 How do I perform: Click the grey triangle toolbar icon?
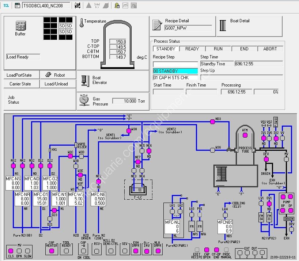(89, 5)
